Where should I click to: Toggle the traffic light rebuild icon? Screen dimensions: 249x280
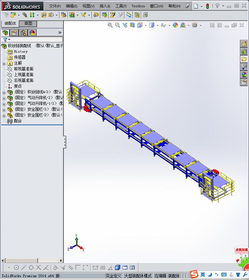pyautogui.click(x=207, y=6)
